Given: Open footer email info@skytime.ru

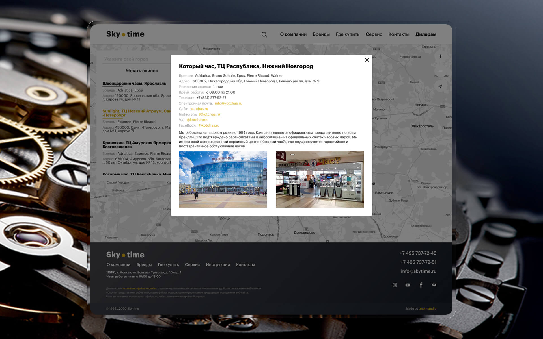Looking at the screenshot, I should tap(419, 271).
